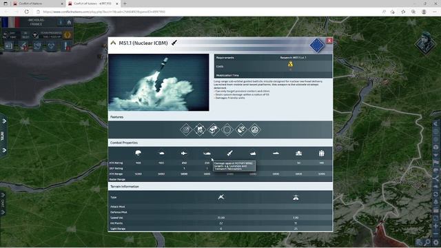Viewport: 441px width, 248px height.
Task: Open the info button beside France
Action: (61, 22)
